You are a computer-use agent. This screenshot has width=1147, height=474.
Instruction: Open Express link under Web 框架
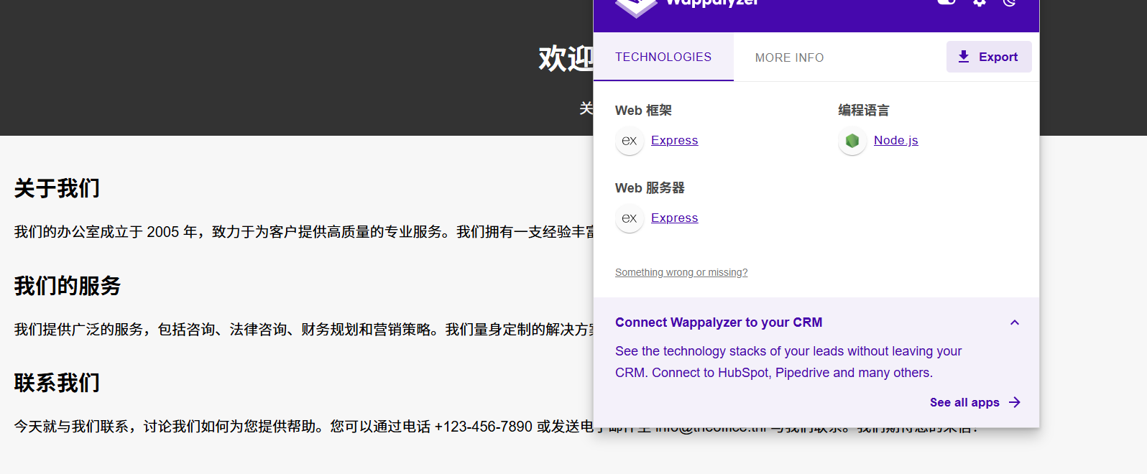tap(674, 141)
